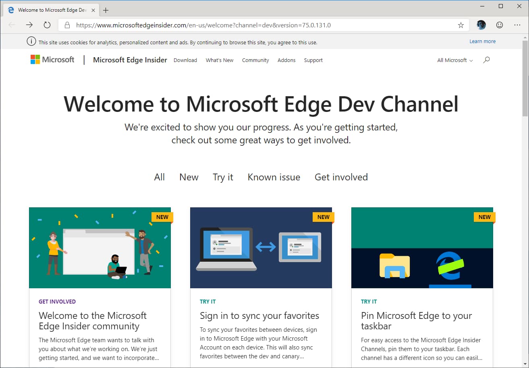Close the Welcome to Microsoft Edge tab

tap(93, 10)
